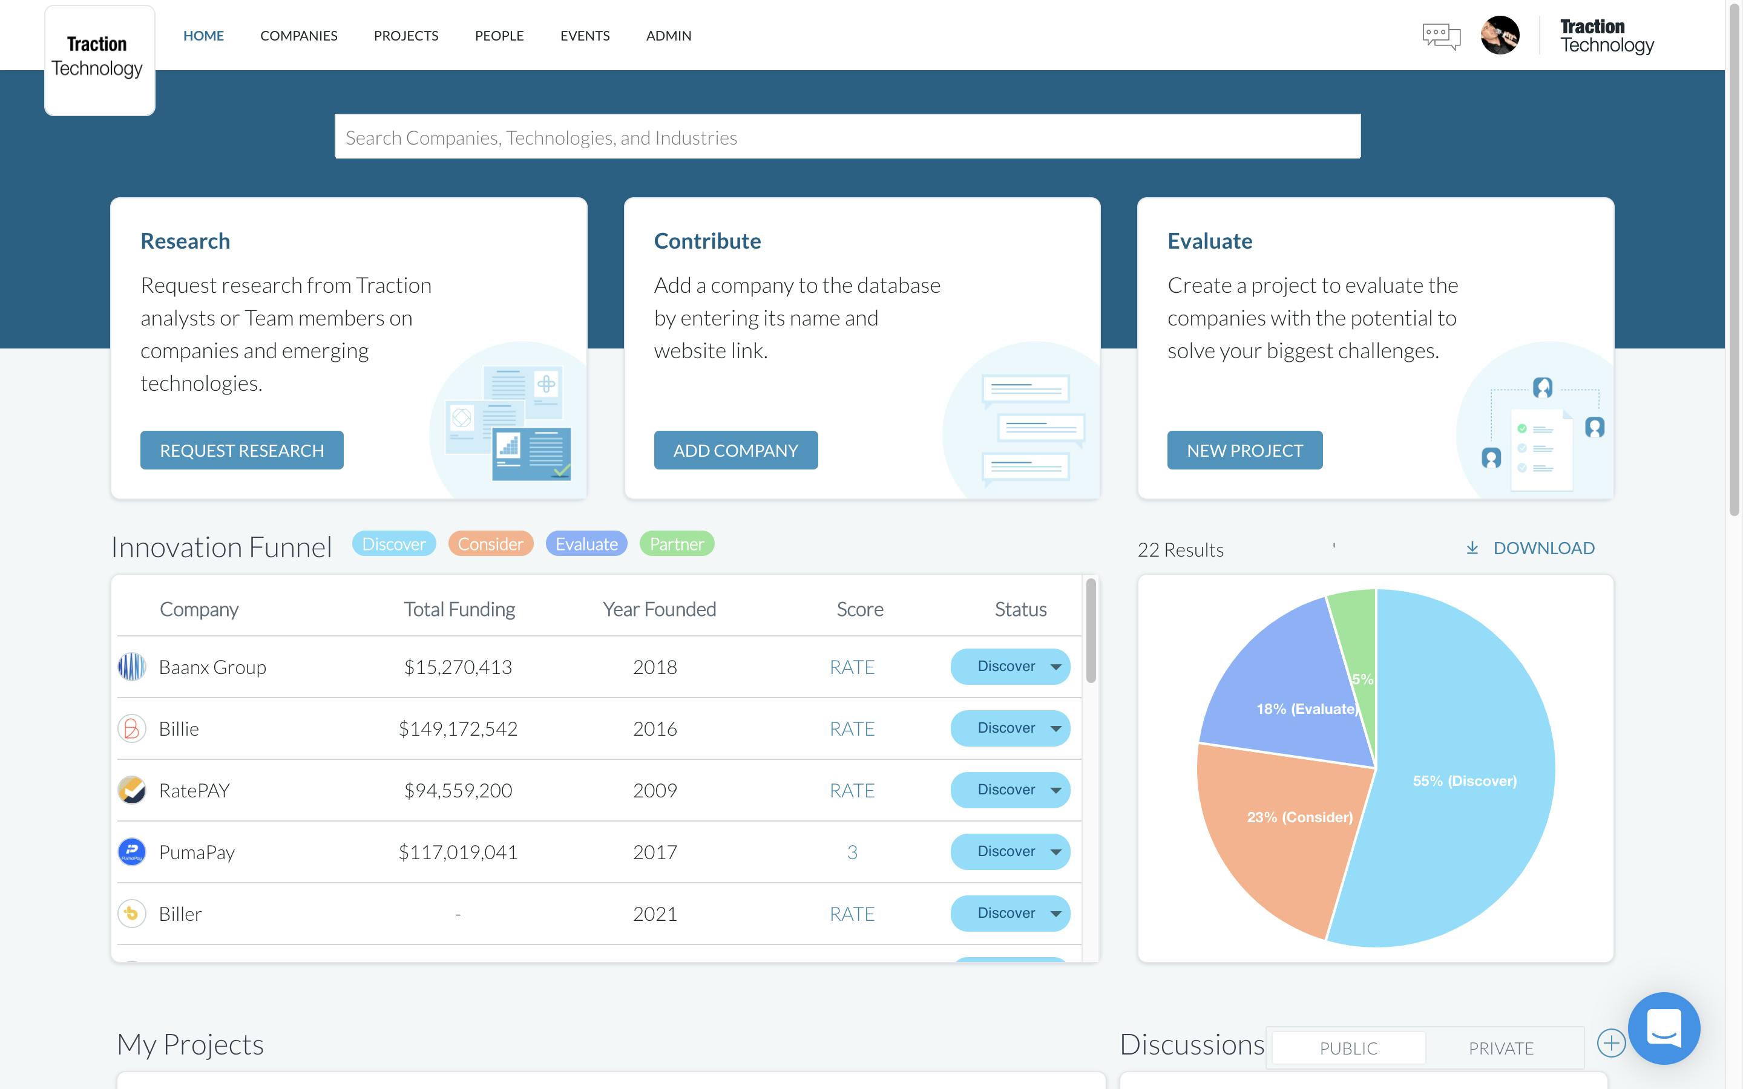This screenshot has height=1089, width=1743.
Task: Click the REQUEST RESEARCH button
Action: [241, 449]
